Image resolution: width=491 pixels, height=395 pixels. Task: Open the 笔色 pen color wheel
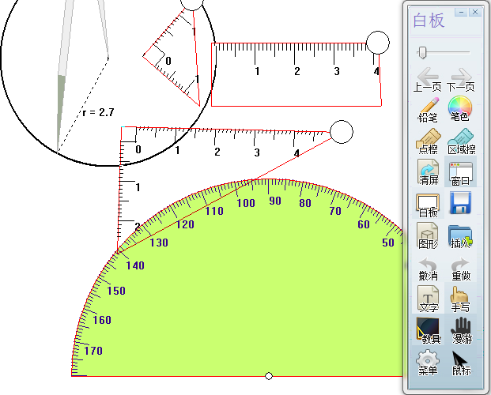(x=460, y=109)
